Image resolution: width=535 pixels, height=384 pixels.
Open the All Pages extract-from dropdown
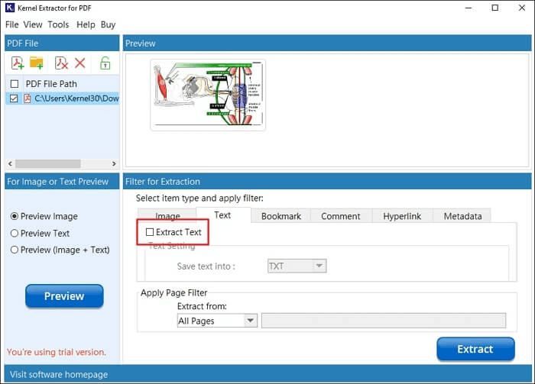click(x=217, y=321)
